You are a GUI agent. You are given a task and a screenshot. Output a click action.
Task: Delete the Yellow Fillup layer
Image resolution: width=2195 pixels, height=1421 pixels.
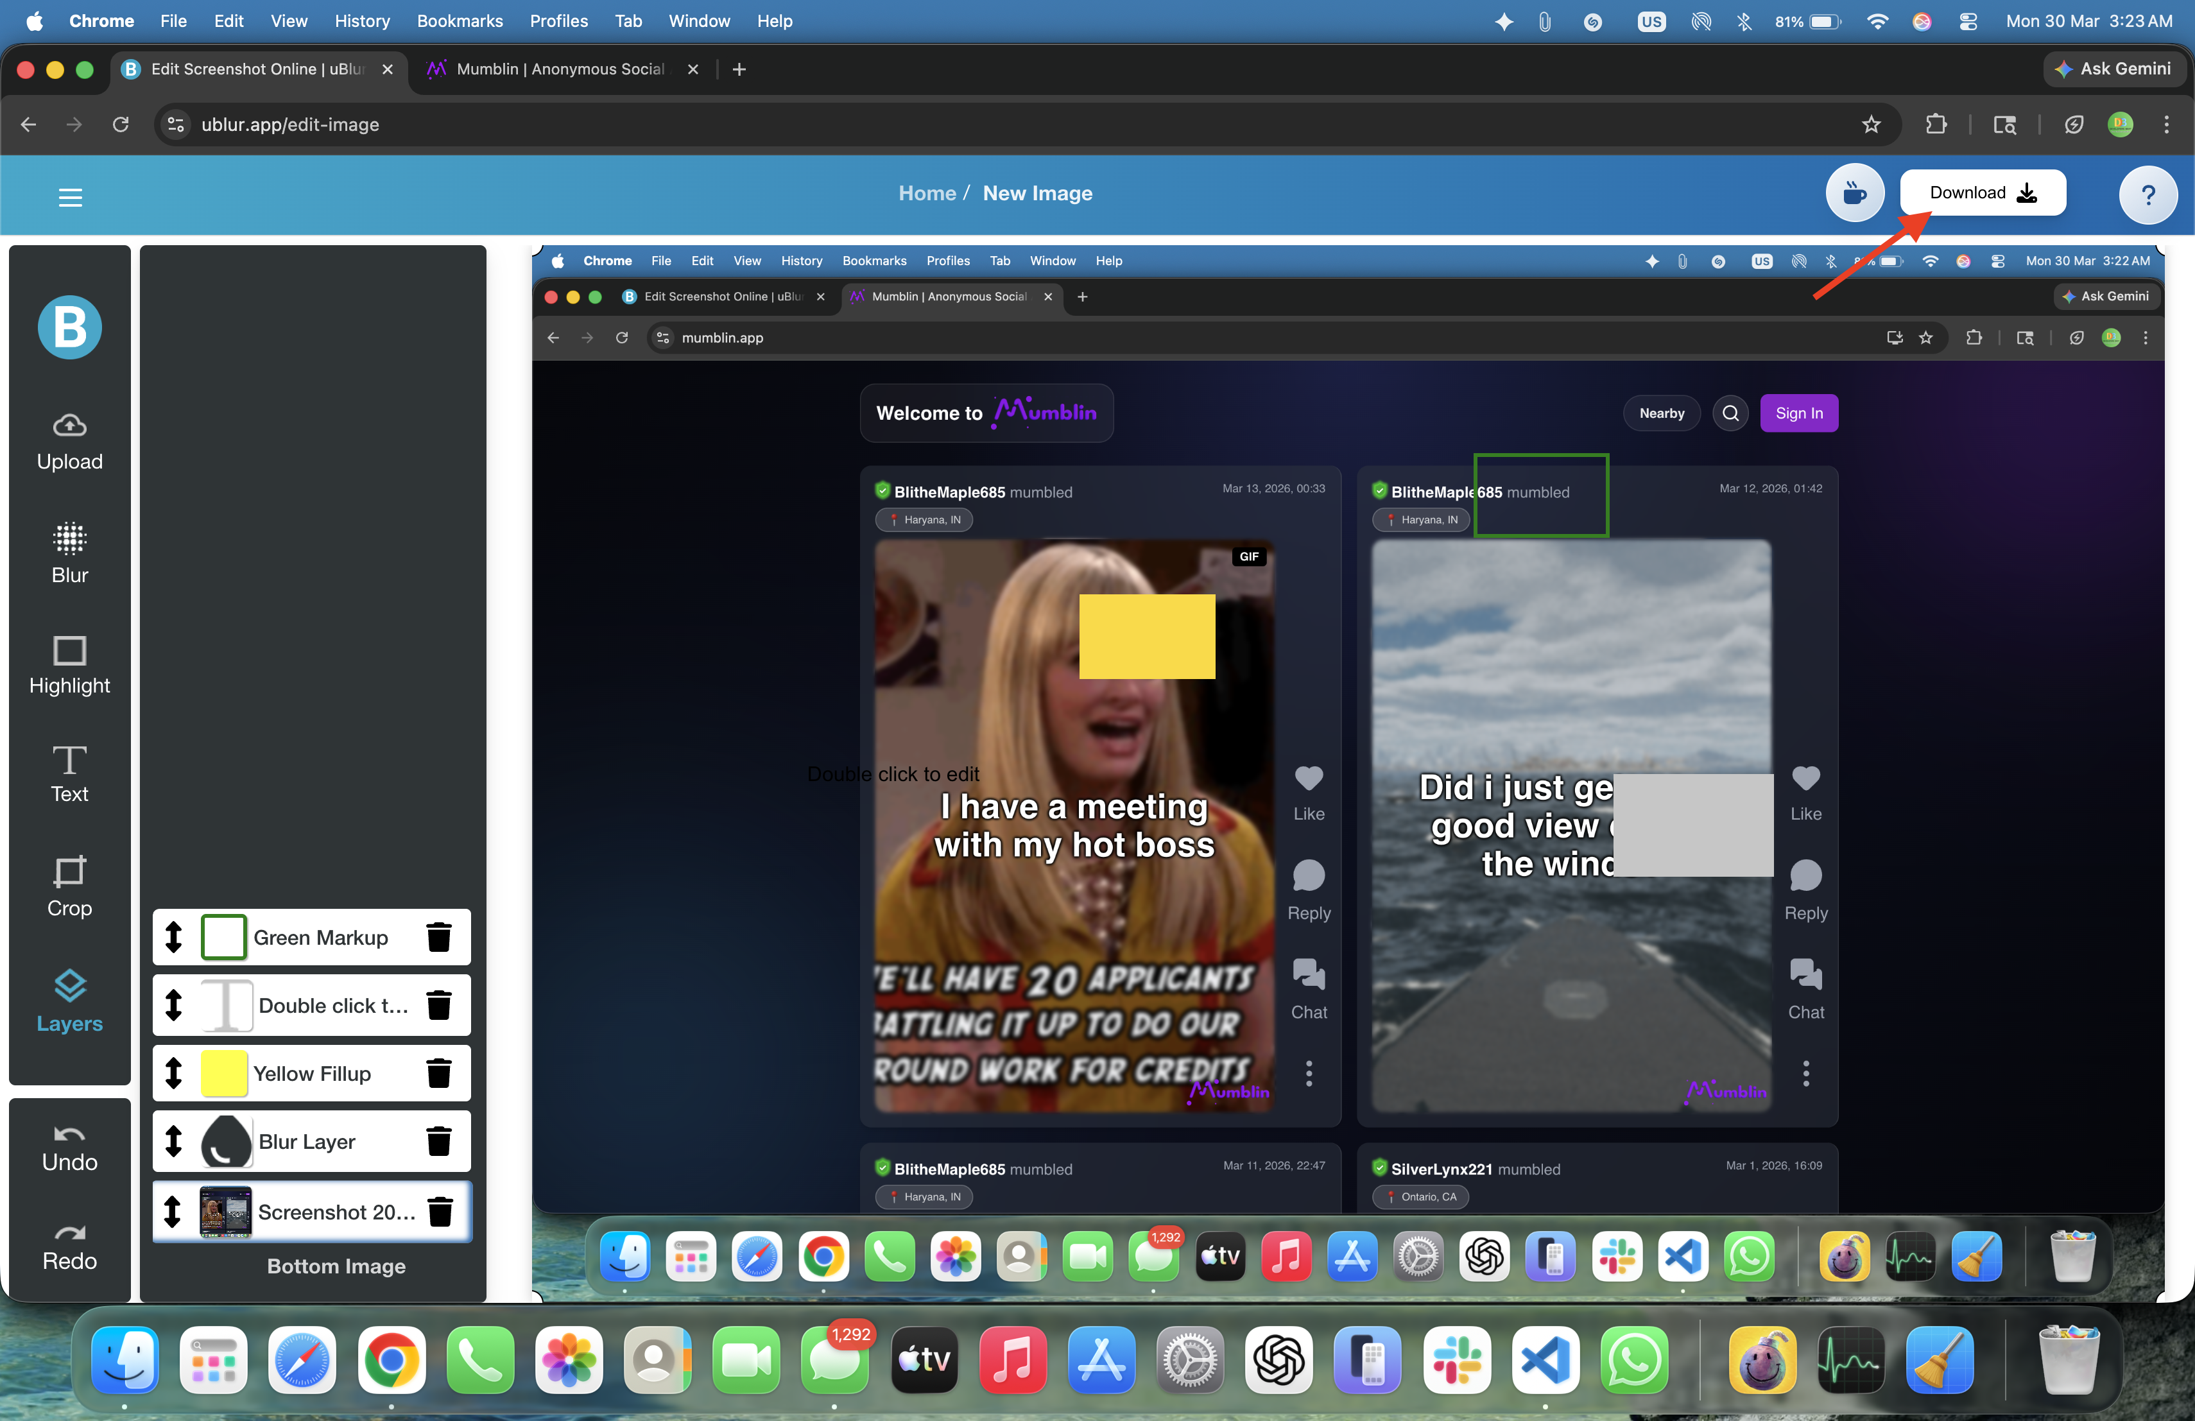[x=439, y=1073]
